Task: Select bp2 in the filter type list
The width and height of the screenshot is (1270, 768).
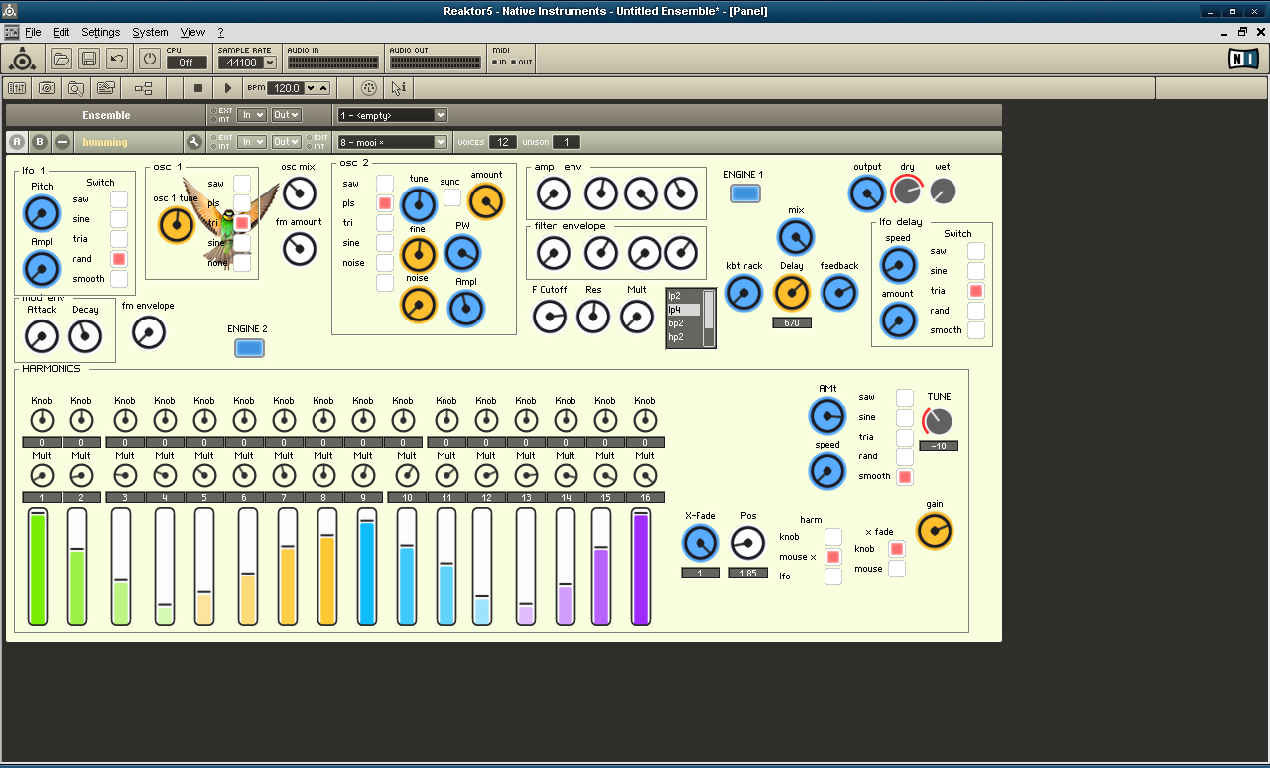Action: tap(685, 323)
